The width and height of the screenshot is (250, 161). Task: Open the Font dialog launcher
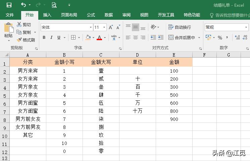(x=120, y=49)
